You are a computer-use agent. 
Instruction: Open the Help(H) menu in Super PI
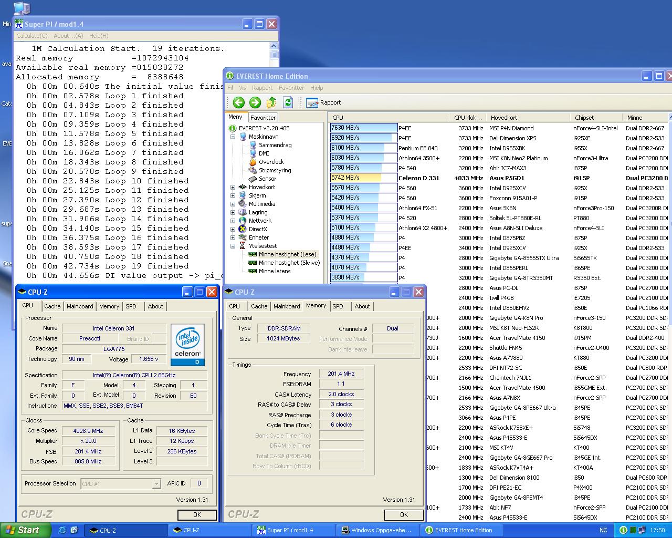point(99,36)
